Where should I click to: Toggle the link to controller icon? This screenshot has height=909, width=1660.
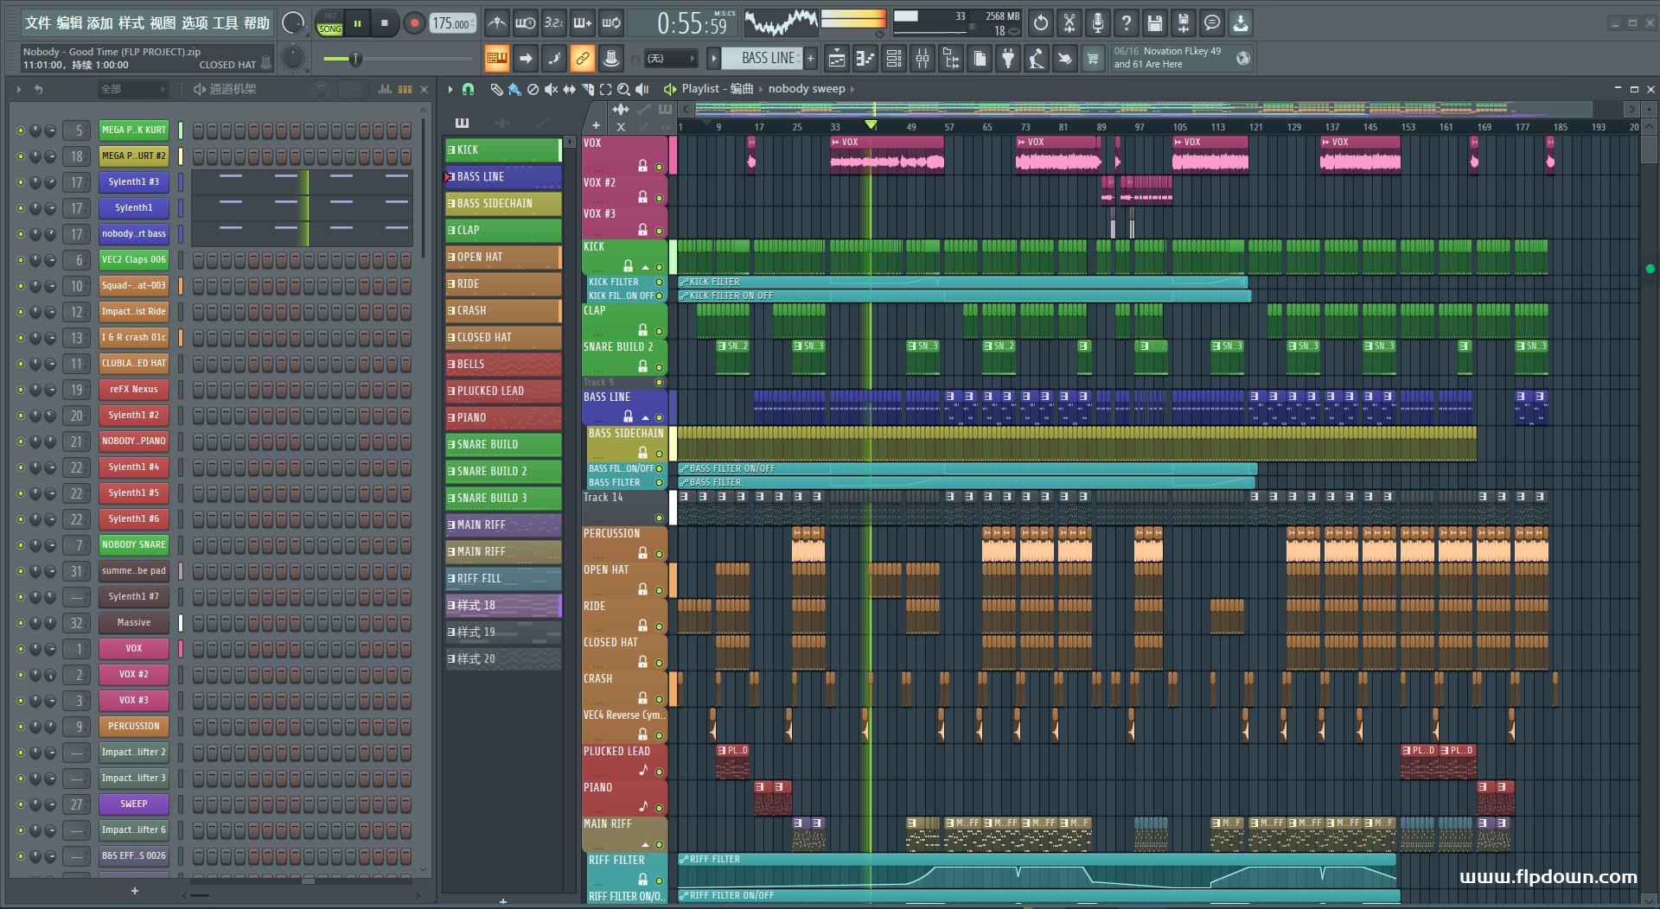(x=583, y=59)
